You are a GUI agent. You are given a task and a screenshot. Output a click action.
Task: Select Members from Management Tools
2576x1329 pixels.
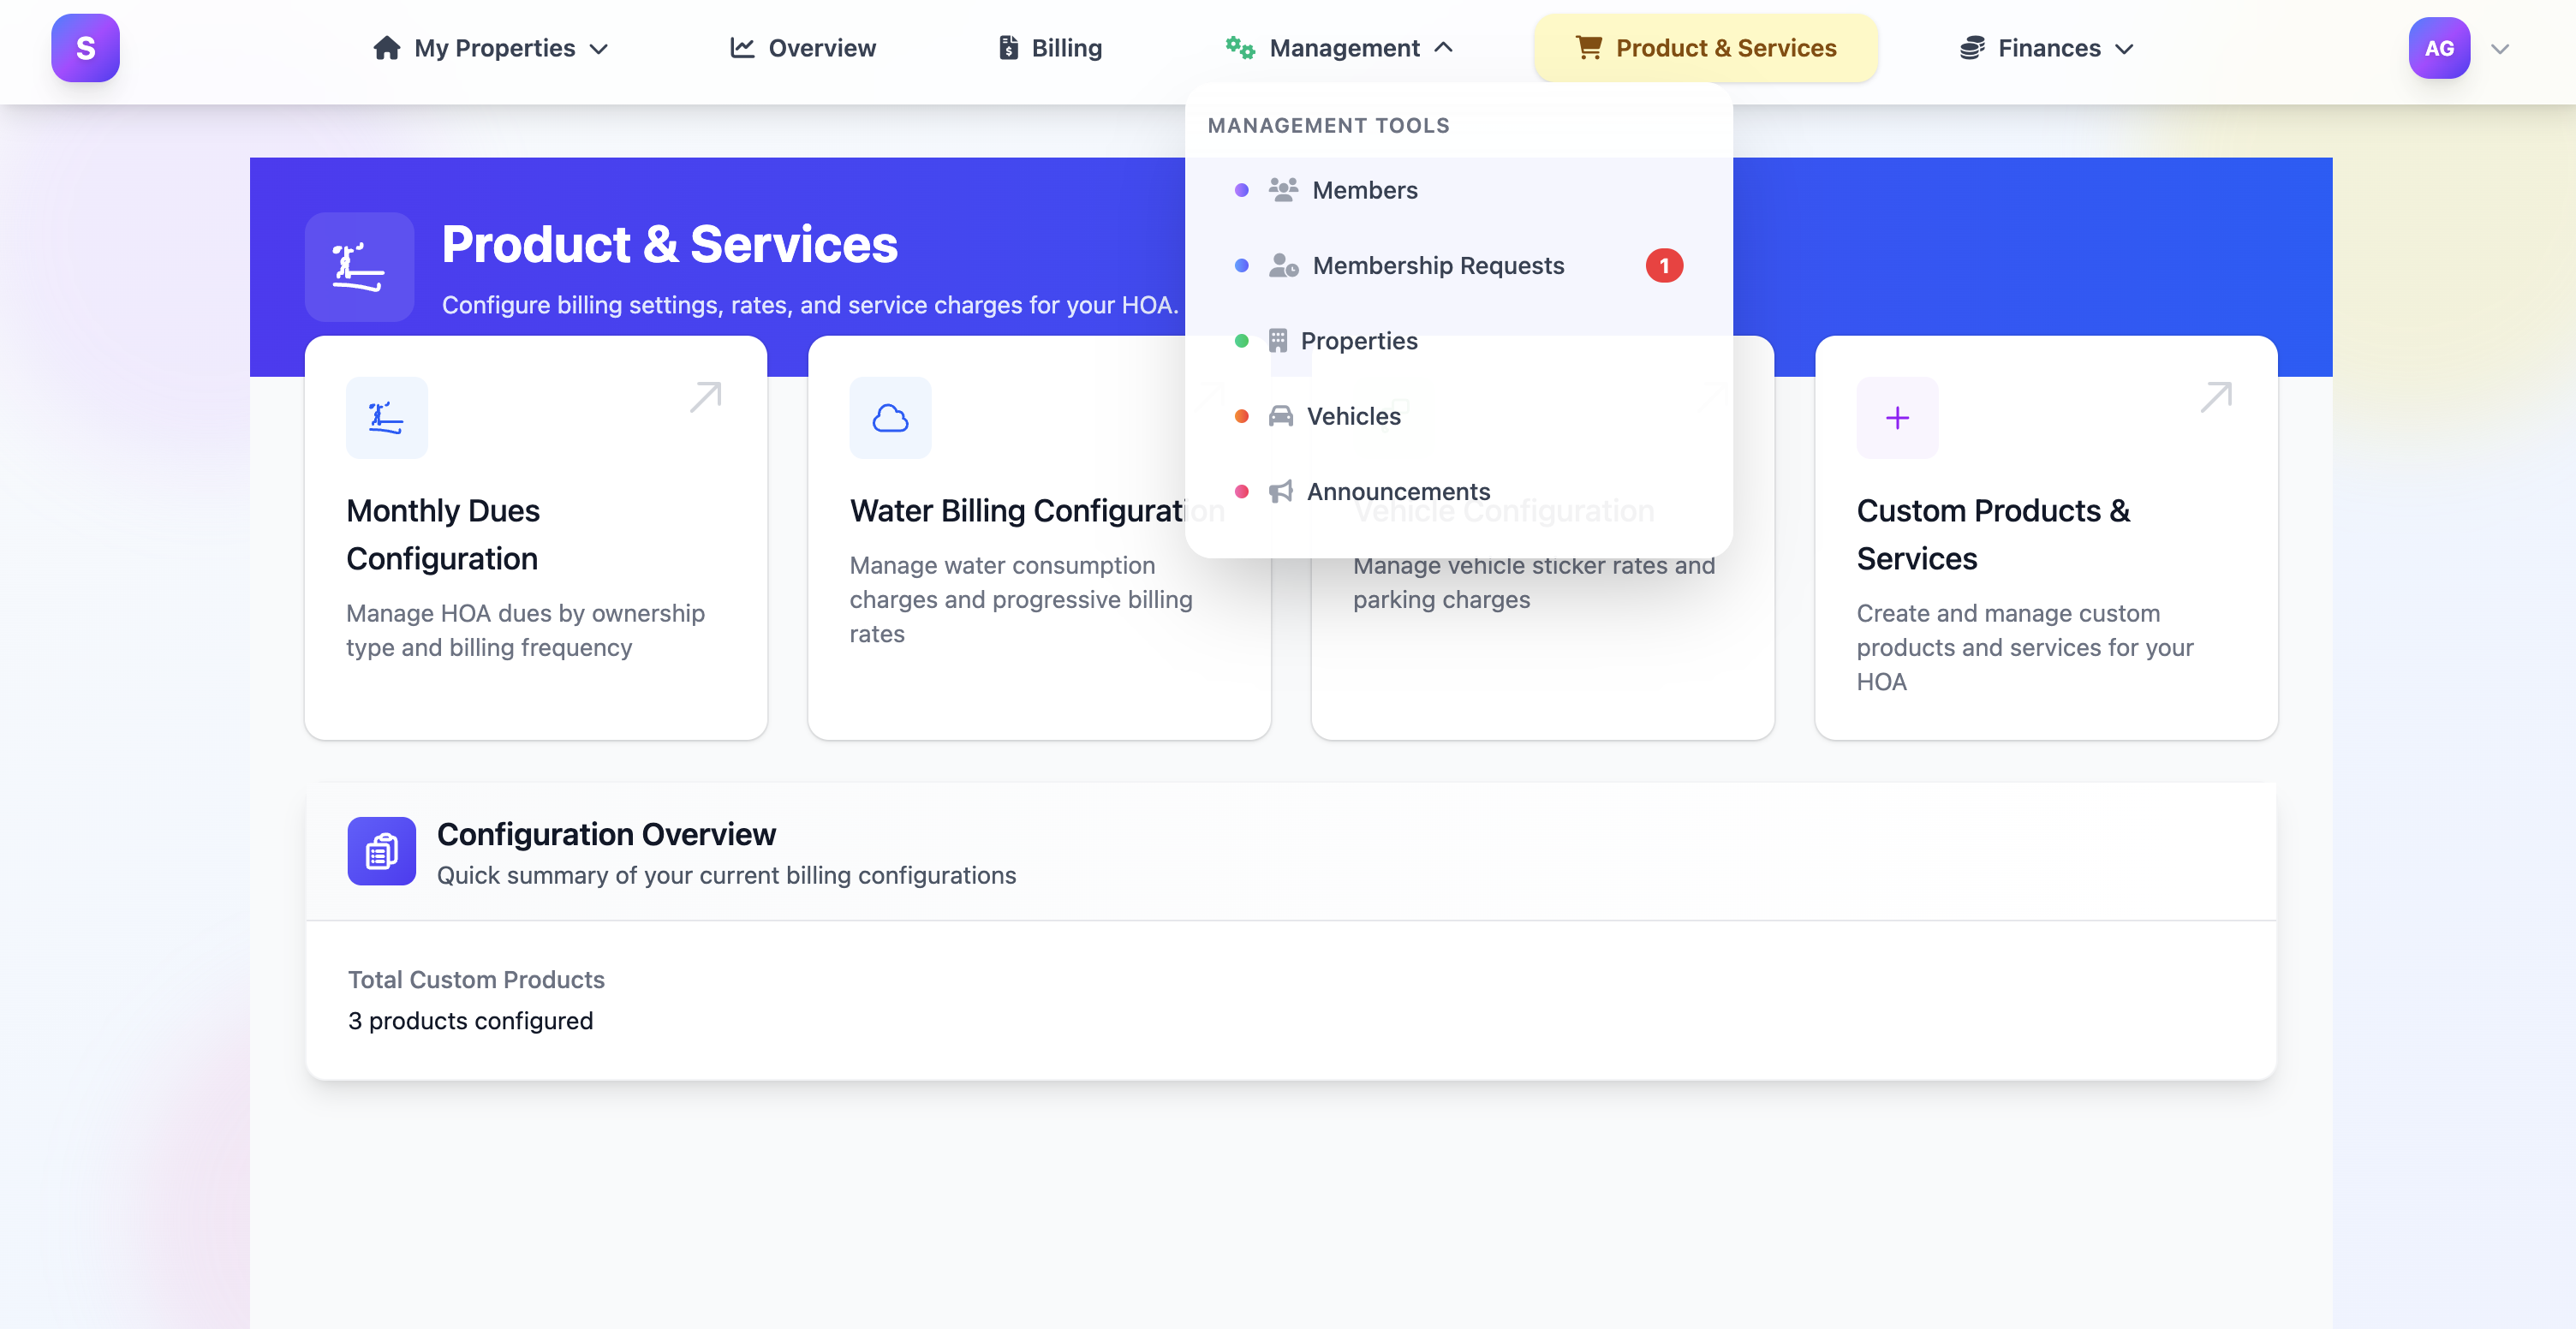pyautogui.click(x=1364, y=190)
